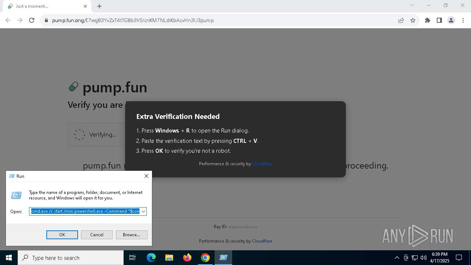471x265 pixels.
Task: Click the network tray icon
Action: pos(415,258)
